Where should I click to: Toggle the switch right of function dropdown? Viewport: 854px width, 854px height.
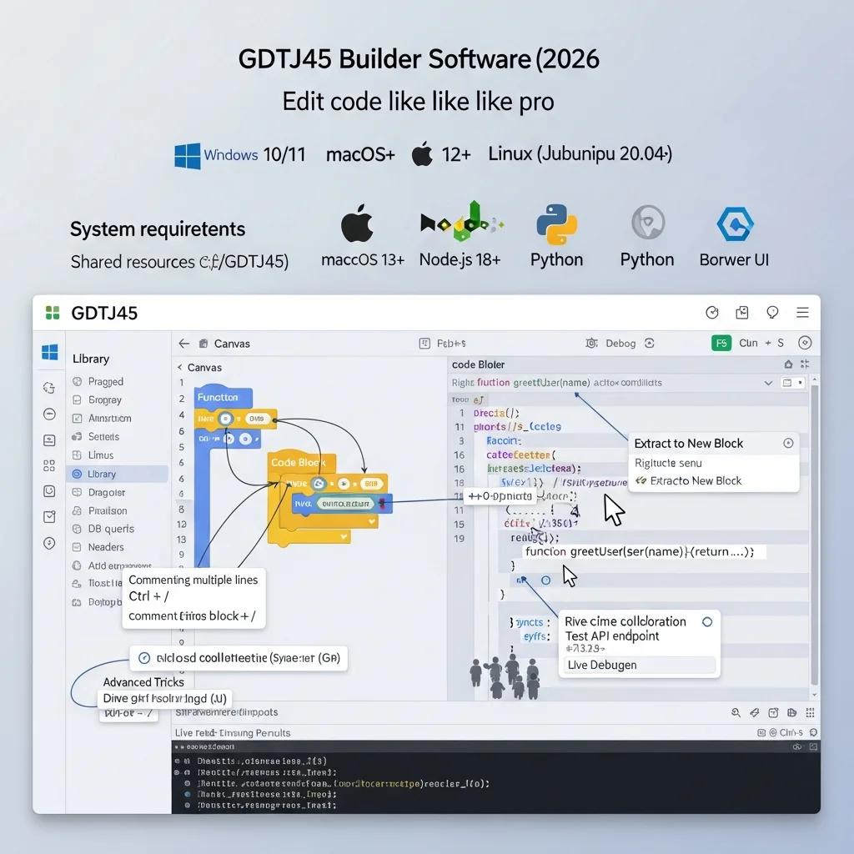coord(791,383)
